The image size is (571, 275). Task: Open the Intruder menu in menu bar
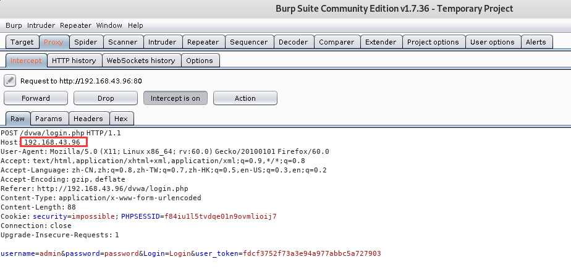tap(41, 25)
